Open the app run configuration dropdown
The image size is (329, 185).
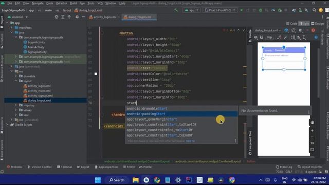point(191,10)
